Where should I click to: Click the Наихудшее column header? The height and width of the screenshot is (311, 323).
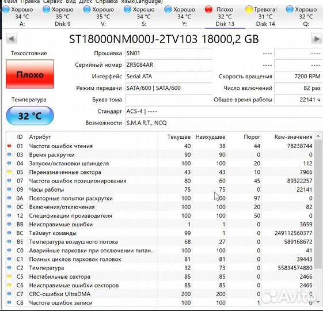click(x=210, y=137)
